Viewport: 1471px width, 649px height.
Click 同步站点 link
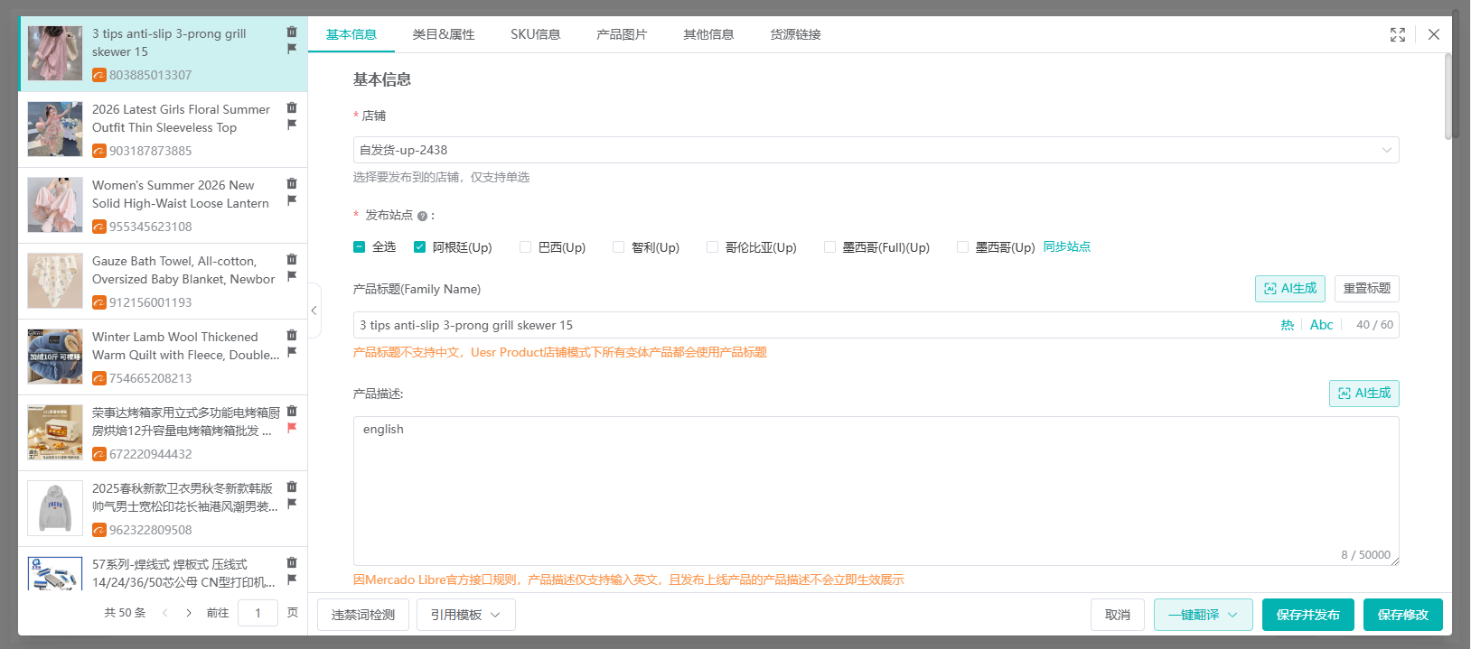click(1067, 246)
